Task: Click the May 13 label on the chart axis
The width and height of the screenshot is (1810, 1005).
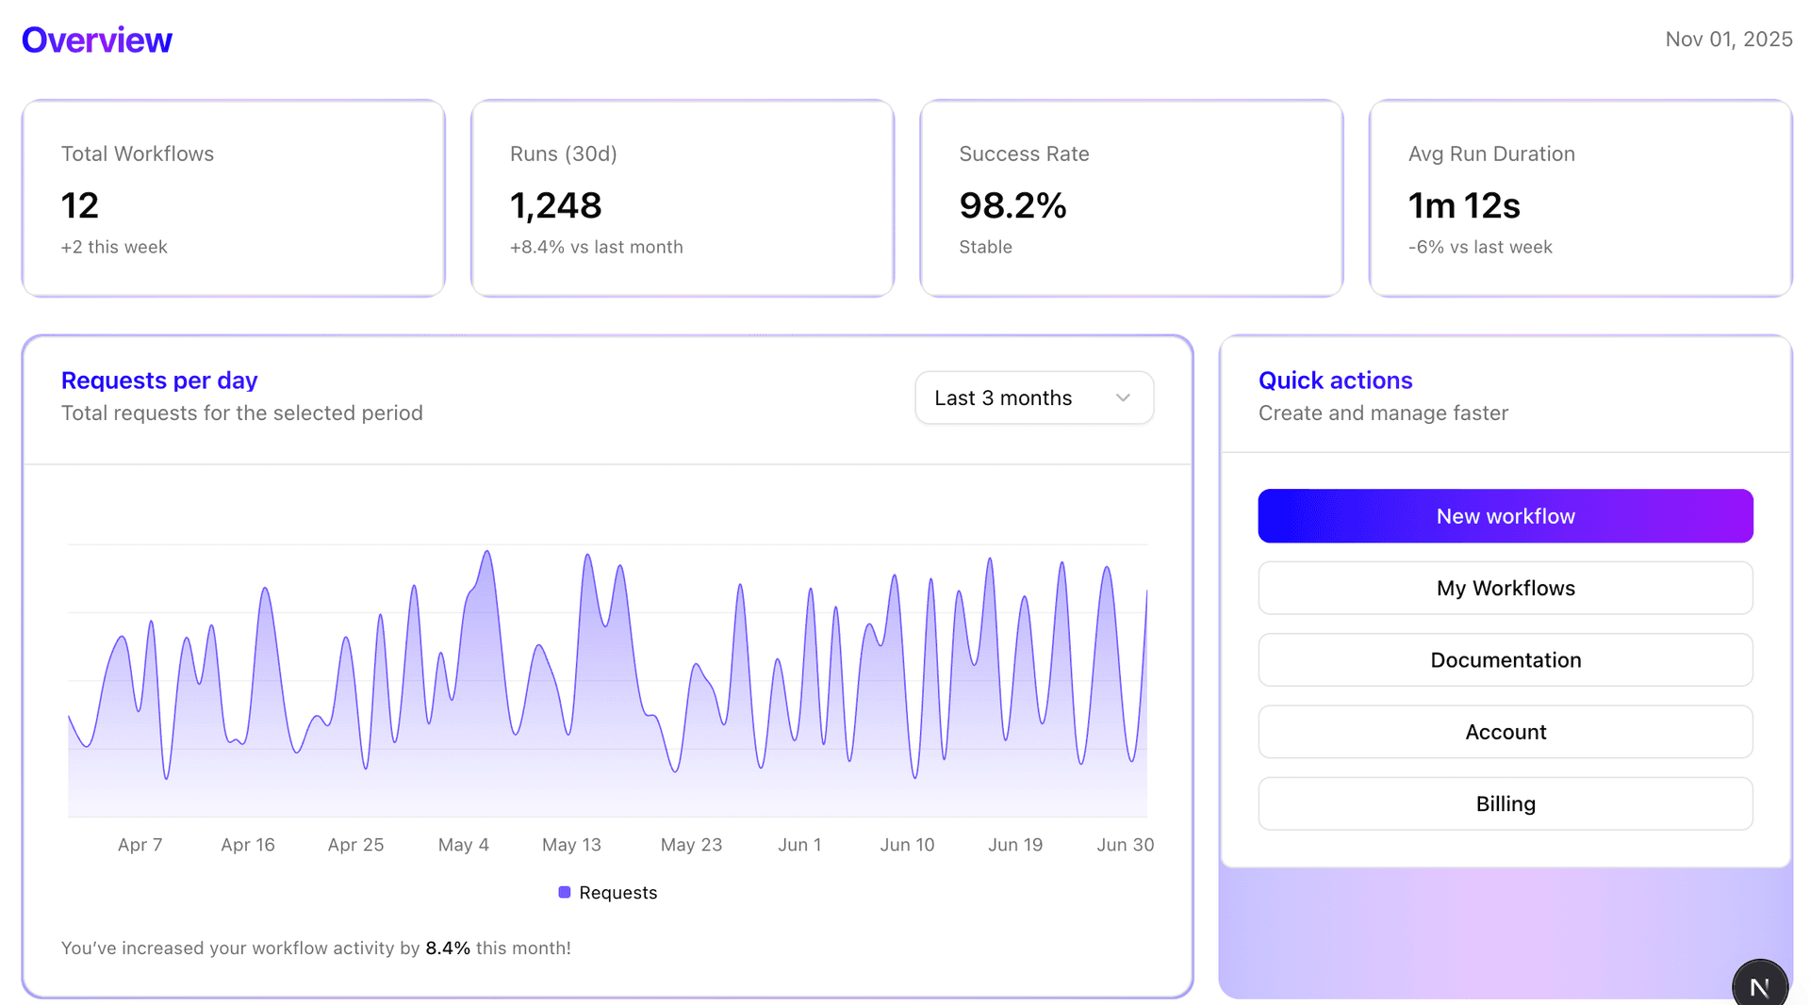Action: coord(571,845)
